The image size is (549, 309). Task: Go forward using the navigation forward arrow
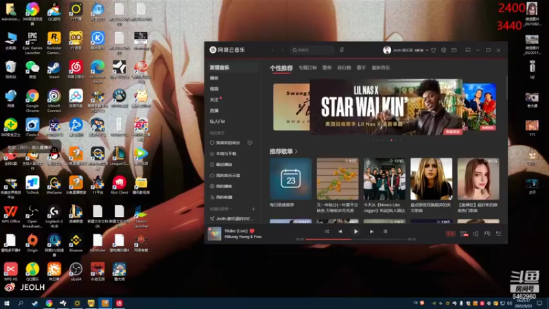tap(282, 50)
